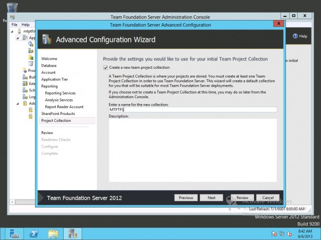321x240 pixels.
Task: Click the Help link with question icon
Action: (x=300, y=36)
